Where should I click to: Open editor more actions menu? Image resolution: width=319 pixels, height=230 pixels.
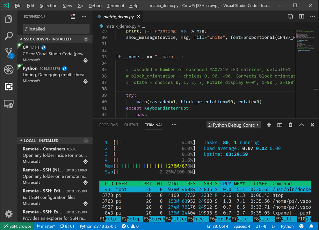pyautogui.click(x=313, y=17)
